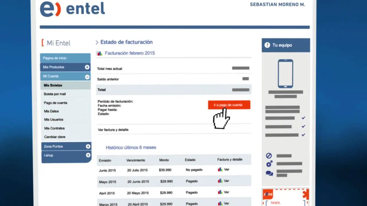Click Ver link in Mayo 2015 row

click(227, 181)
